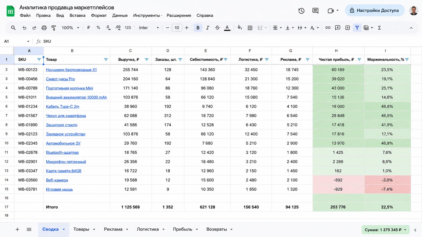The width and height of the screenshot is (422, 237).
Task: Open the functions sigma icon
Action: pyautogui.click(x=379, y=28)
